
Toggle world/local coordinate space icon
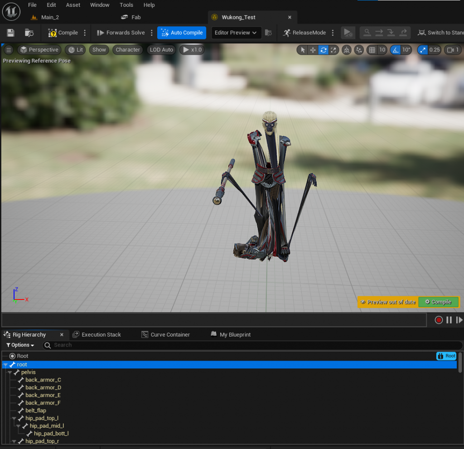click(x=347, y=50)
